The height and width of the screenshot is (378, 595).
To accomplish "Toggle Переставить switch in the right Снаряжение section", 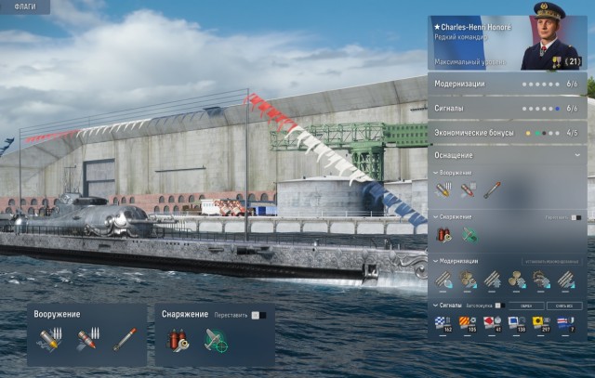I will tap(576, 217).
